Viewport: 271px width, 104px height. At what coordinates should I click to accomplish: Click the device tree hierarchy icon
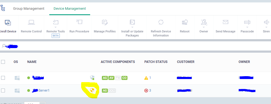coord(3,8)
